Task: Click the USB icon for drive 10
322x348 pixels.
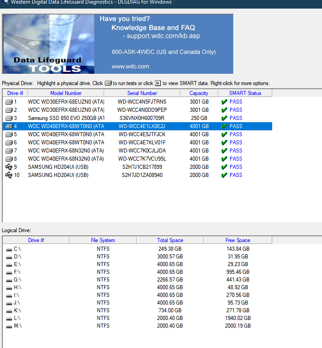Action: click(x=9, y=175)
